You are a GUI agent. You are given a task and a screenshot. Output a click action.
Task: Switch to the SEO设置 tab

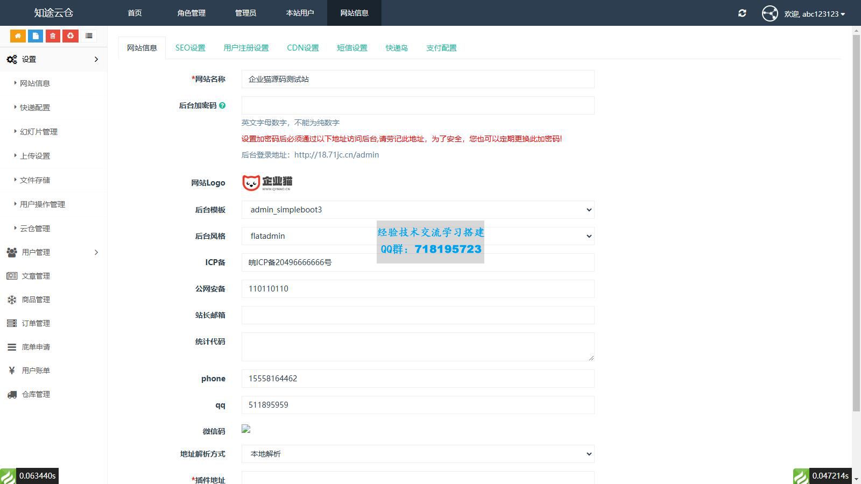tap(190, 48)
